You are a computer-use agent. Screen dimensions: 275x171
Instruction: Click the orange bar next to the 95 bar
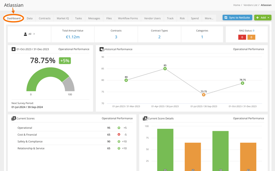[193, 157]
